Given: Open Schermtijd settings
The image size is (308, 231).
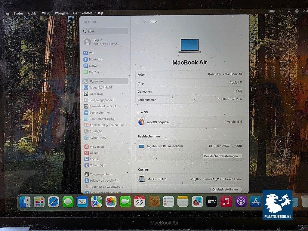Looking at the screenshot, I should (x=95, y=165).
